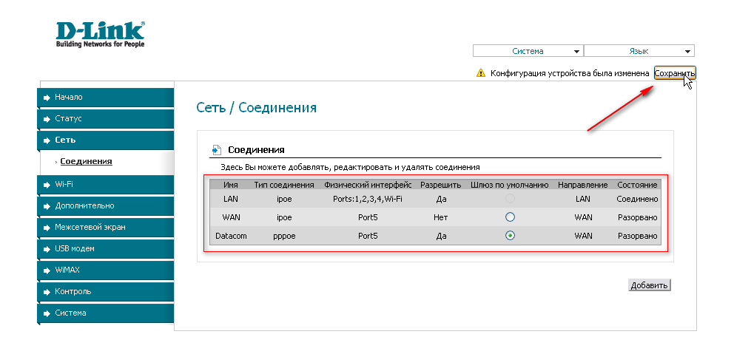
Task: Open the Язык language dropdown
Action: tap(639, 52)
